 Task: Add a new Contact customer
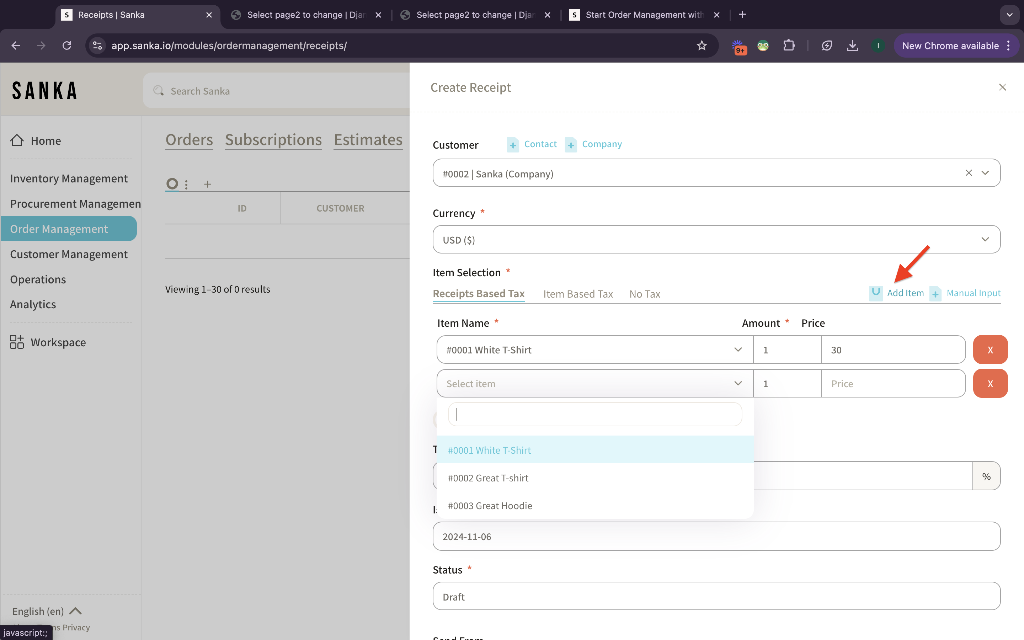tap(532, 144)
